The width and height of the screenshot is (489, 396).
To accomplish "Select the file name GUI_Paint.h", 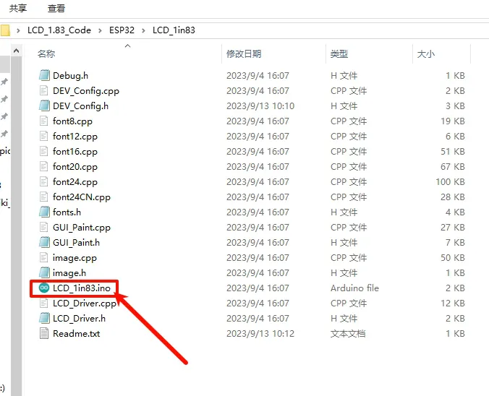I will (77, 243).
